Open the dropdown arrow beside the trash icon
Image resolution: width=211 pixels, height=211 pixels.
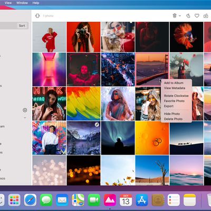click(x=180, y=16)
